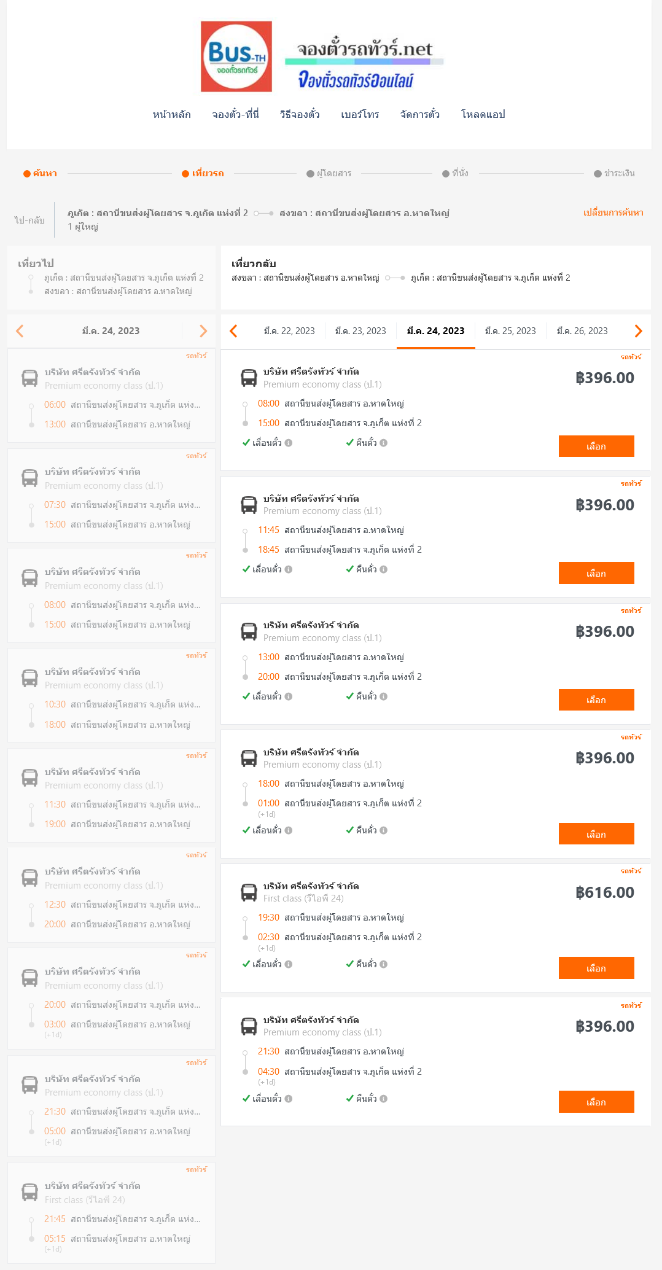Show next return dates with right arrow
Image resolution: width=662 pixels, height=1270 pixels.
[x=638, y=331]
